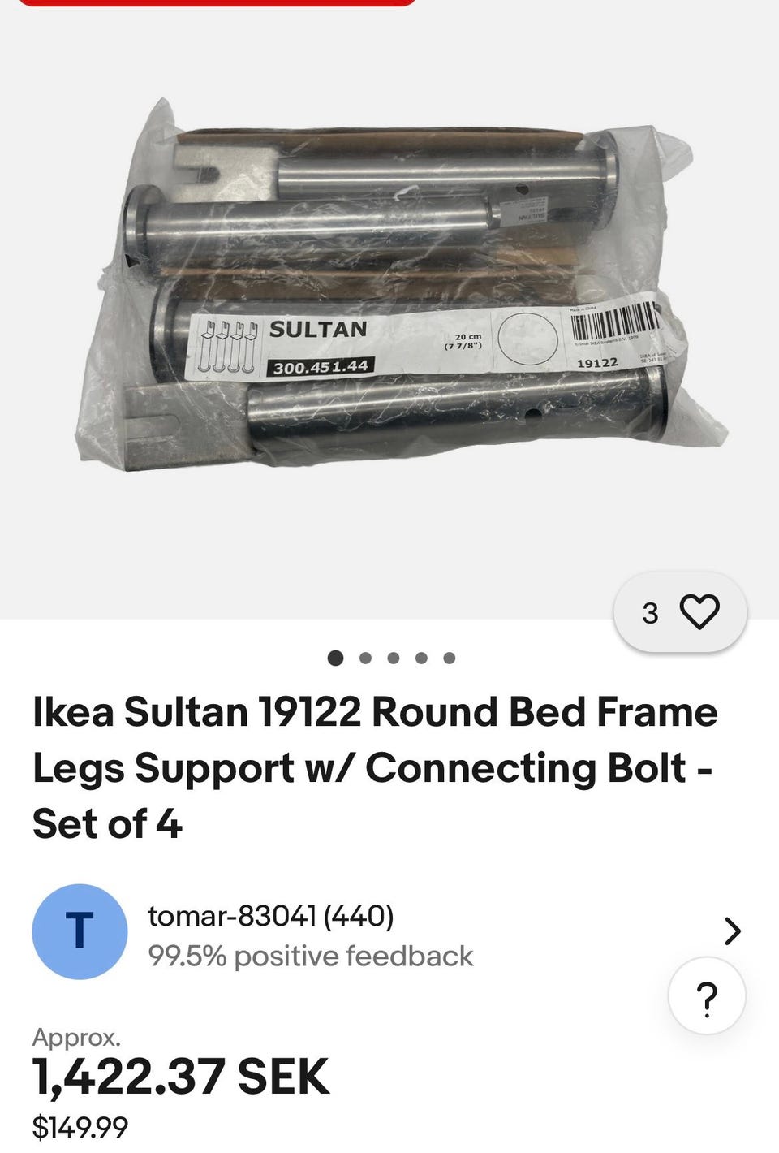Click the Ikea Sultan 19122 listing title
The image size is (779, 1153).
pos(375,767)
